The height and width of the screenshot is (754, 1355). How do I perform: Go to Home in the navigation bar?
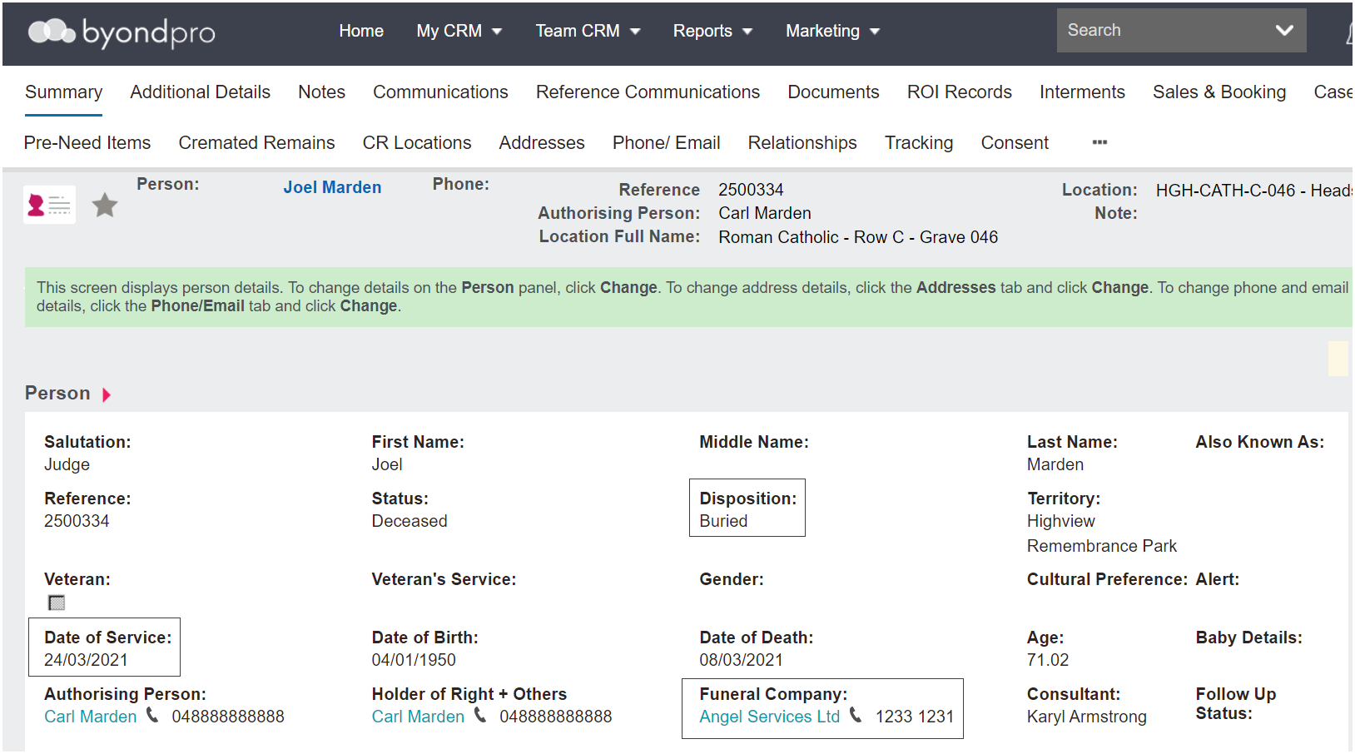click(361, 31)
